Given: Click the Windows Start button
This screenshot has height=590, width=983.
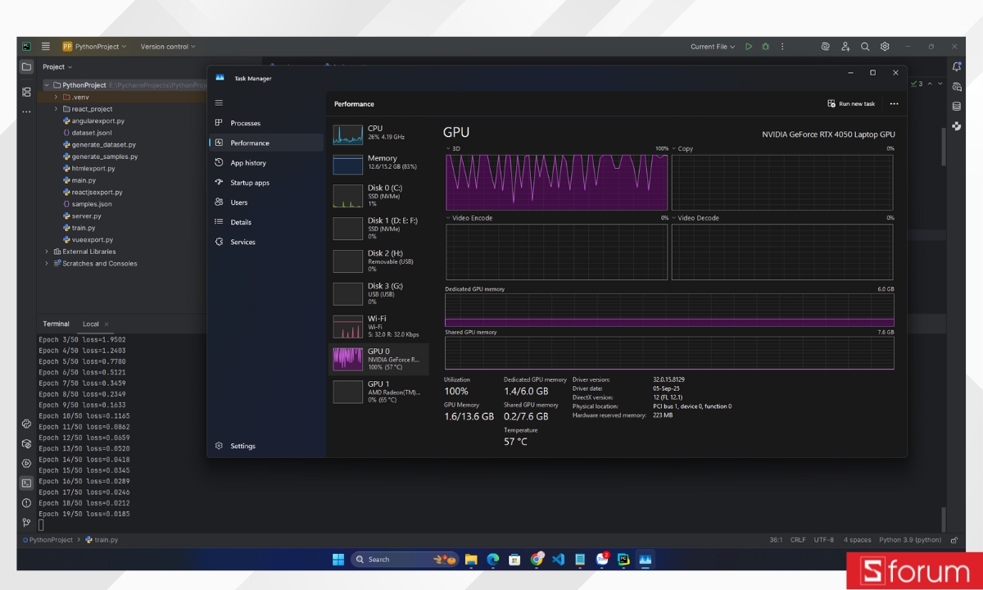Looking at the screenshot, I should pyautogui.click(x=338, y=560).
